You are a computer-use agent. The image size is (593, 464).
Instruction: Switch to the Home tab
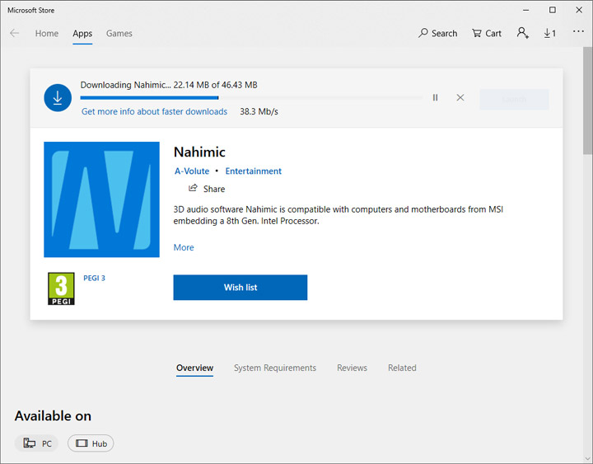(x=47, y=34)
